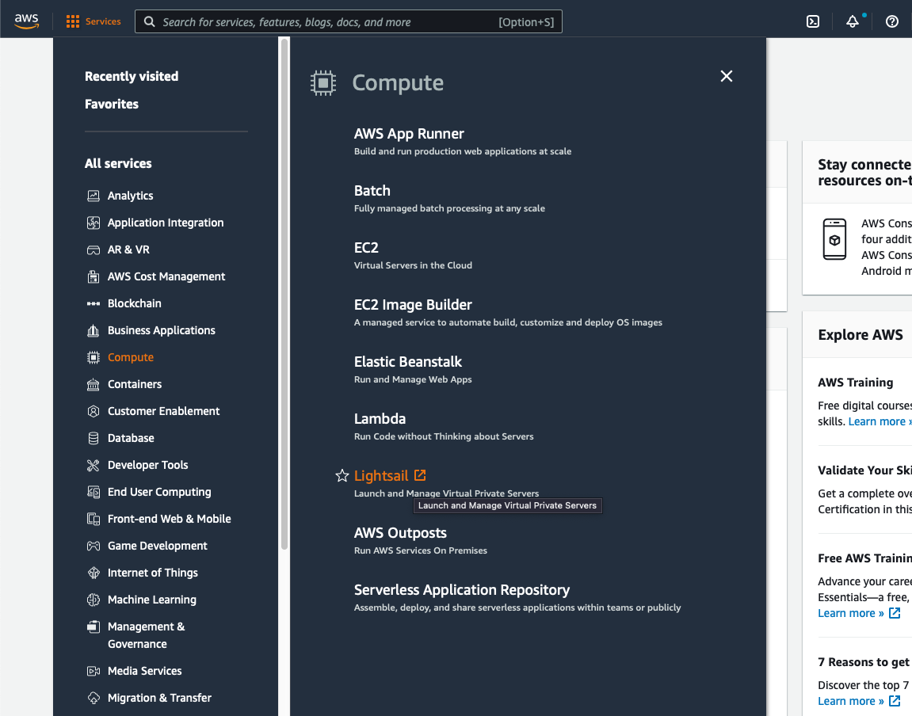Click the Internet of Things icon
This screenshot has width=912, height=716.
pos(93,573)
